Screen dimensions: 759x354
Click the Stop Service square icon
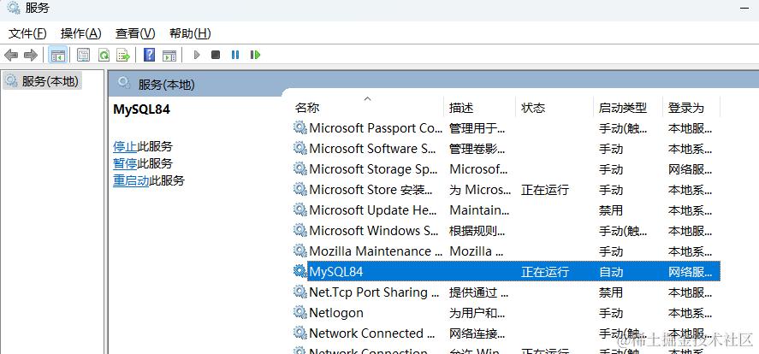coord(216,55)
